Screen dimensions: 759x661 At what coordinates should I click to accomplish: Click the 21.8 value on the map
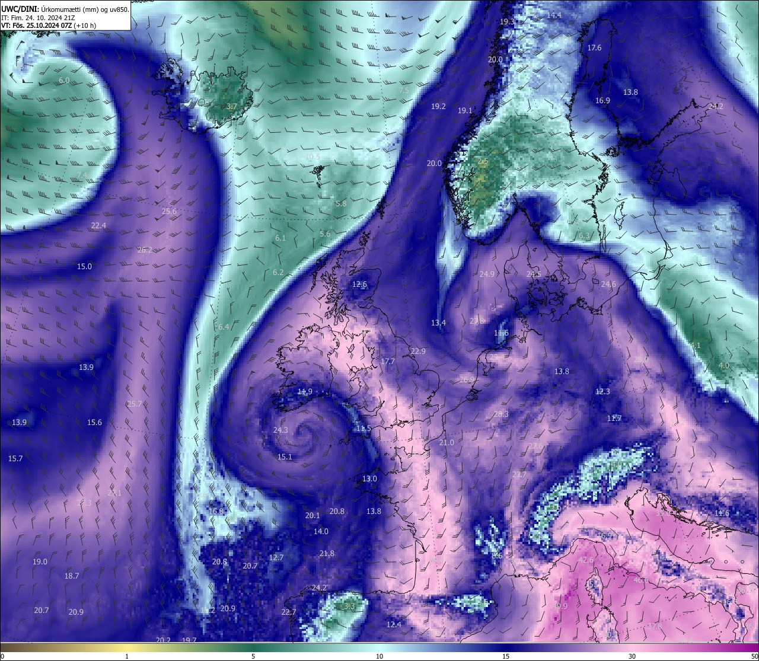coord(327,553)
